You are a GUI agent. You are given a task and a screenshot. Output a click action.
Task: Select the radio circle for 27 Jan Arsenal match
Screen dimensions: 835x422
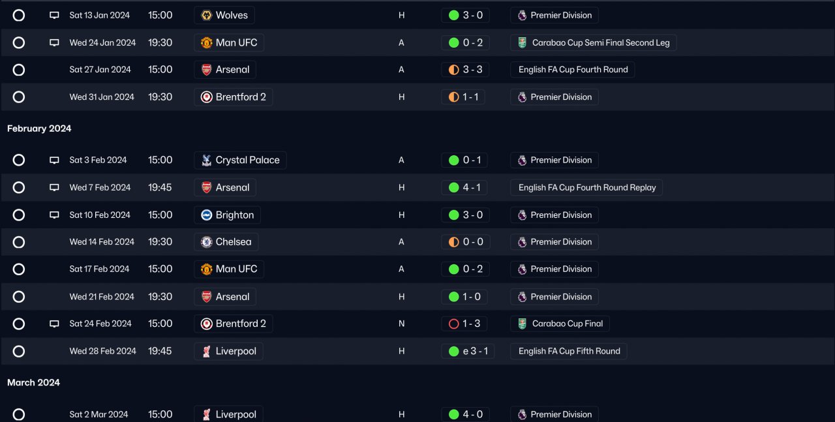tap(19, 70)
